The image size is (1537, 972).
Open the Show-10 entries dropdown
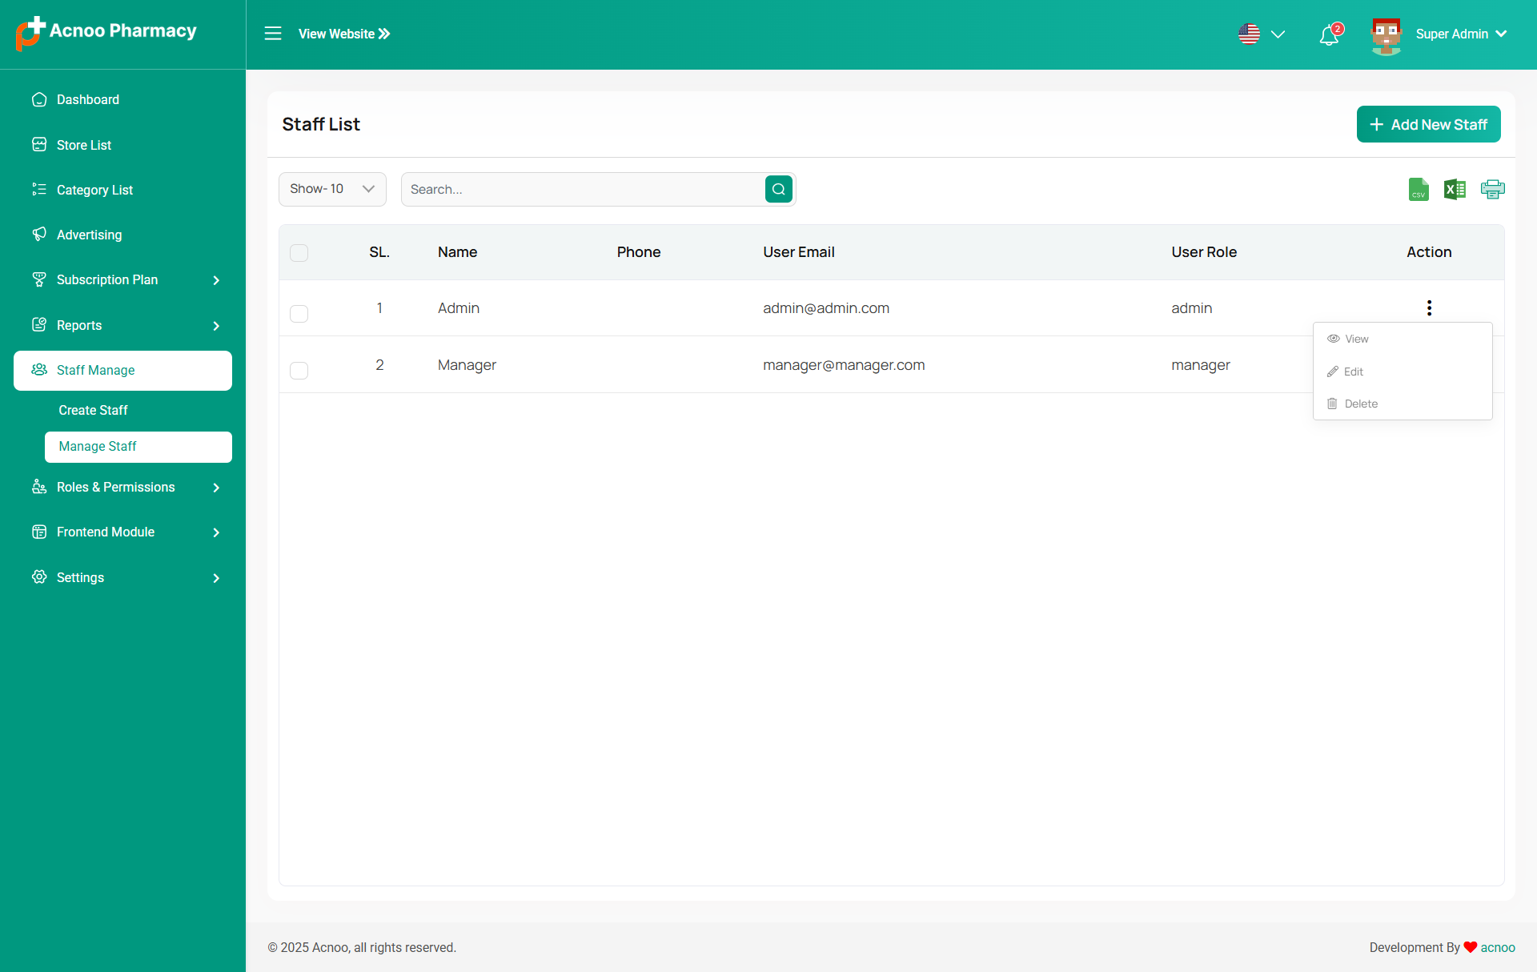coord(332,190)
